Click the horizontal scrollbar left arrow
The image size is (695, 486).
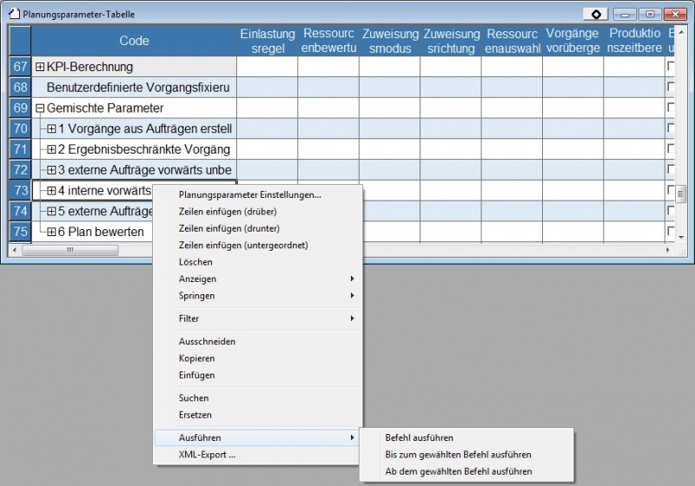coord(15,250)
